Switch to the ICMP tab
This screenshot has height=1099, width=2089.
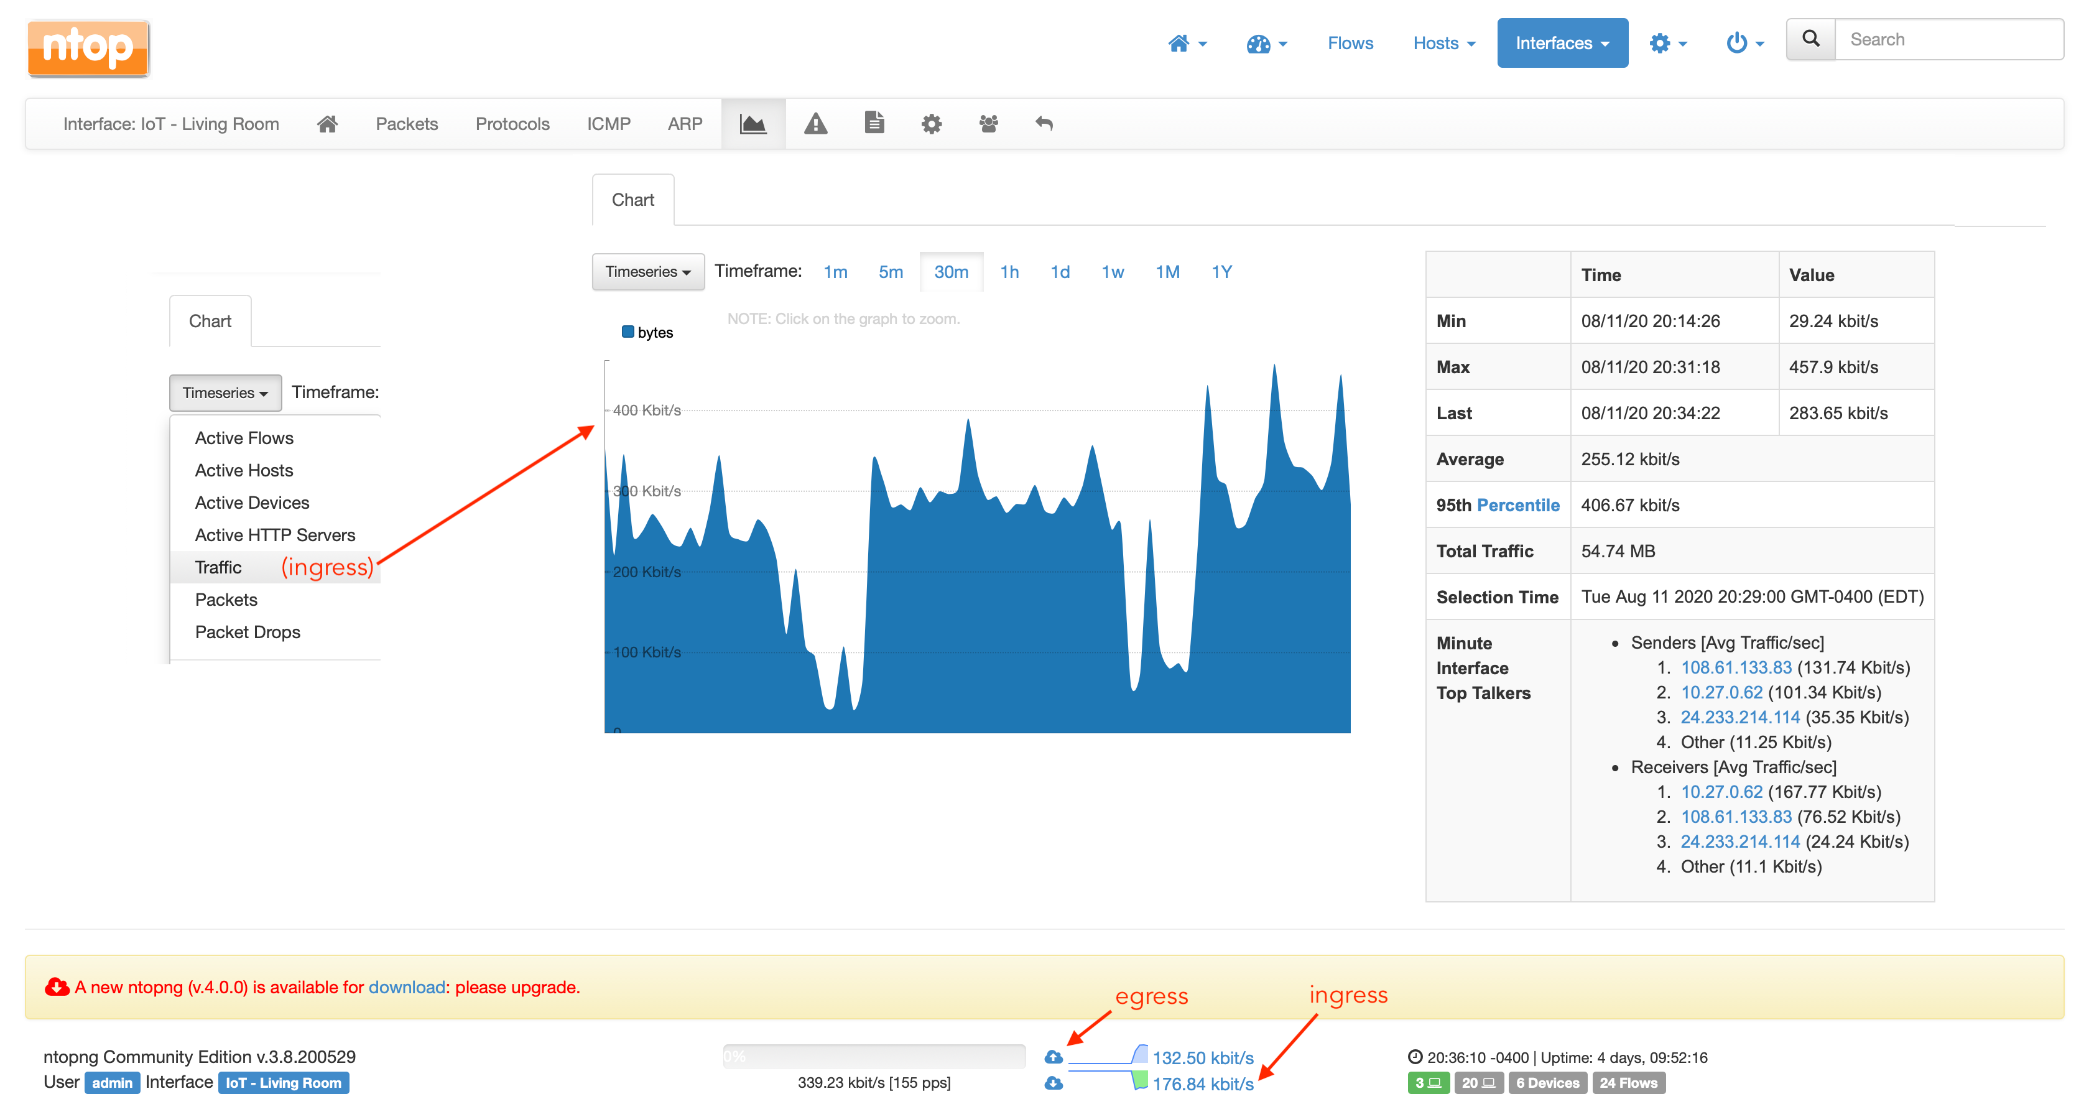pos(608,124)
